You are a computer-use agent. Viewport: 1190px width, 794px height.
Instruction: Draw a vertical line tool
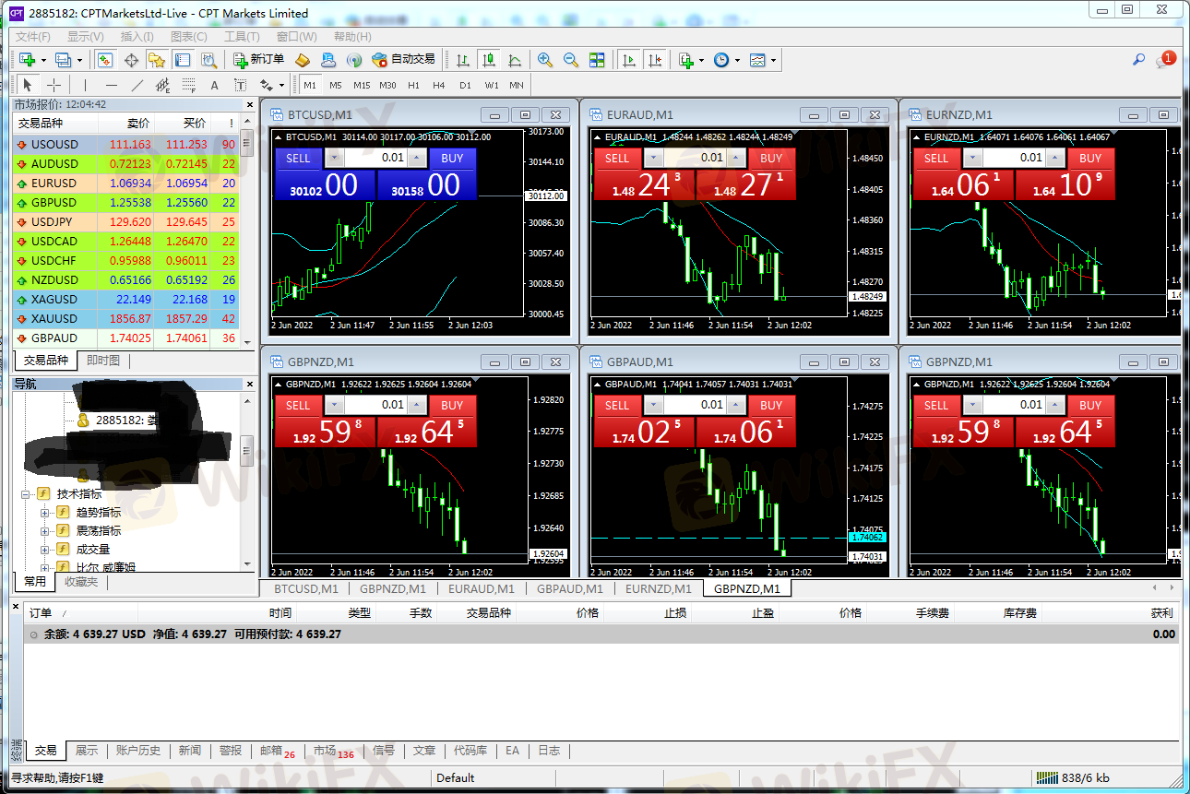[x=86, y=85]
